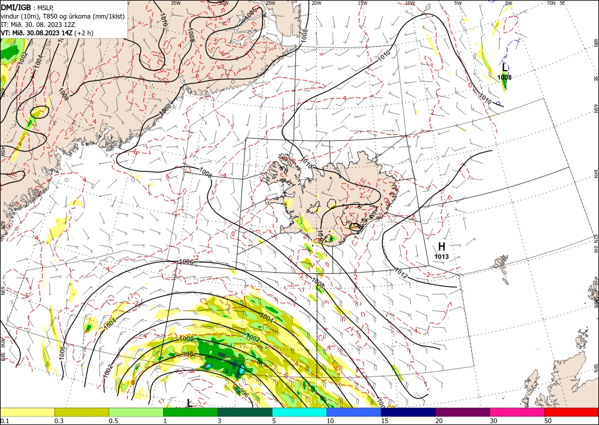Viewport: 599px width, 425px height.
Task: Click the "15W" longitude label
Action: click(362, 3)
